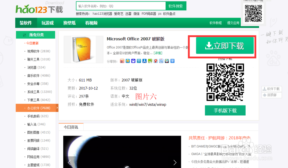Click the 软件搜索 search button
Image resolution: width=288 pixels, height=168 pixels.
click(x=176, y=6)
